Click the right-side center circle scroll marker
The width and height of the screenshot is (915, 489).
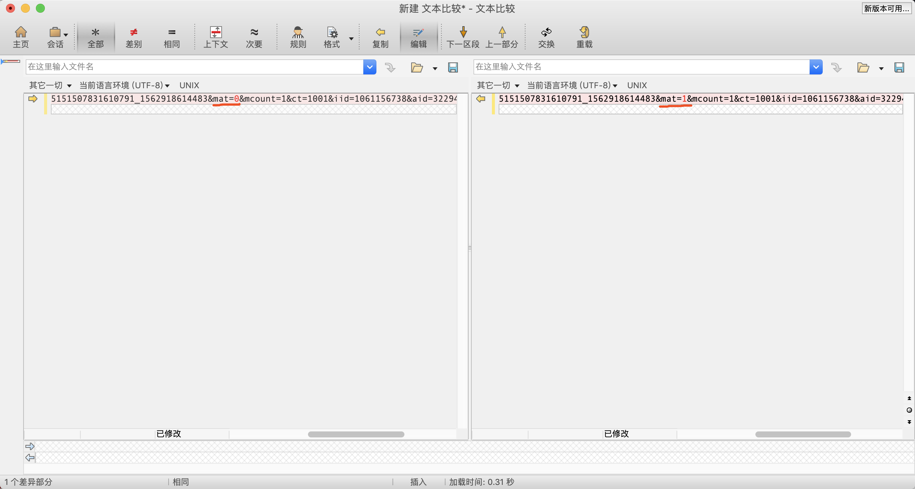pyautogui.click(x=909, y=410)
